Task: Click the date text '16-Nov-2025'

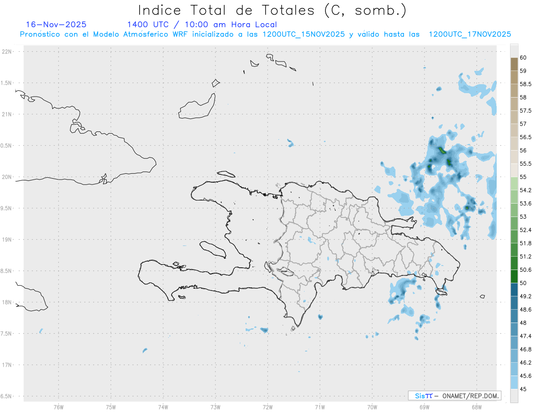Action: [x=56, y=25]
